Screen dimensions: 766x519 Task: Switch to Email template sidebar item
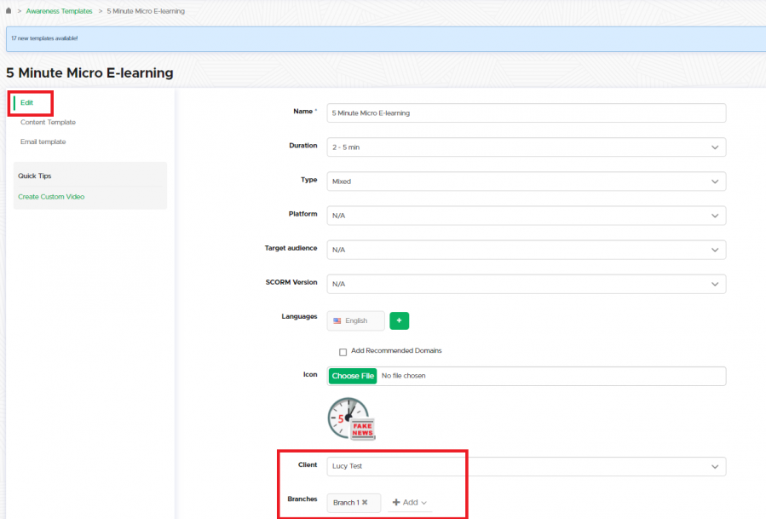click(x=43, y=141)
